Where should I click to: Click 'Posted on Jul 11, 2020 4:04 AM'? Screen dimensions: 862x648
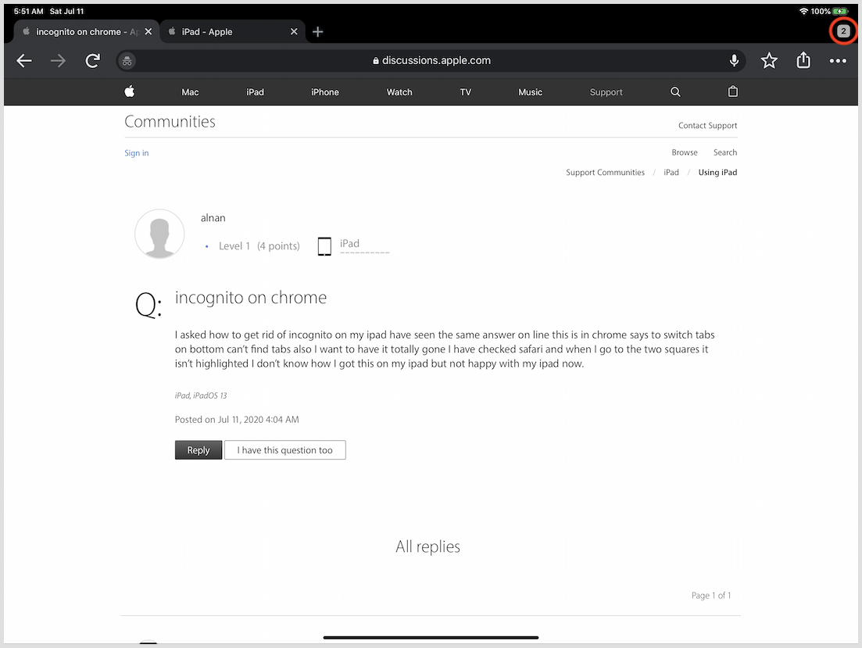tap(237, 420)
